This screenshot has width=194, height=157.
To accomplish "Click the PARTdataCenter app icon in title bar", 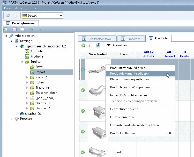I will (5, 2).
